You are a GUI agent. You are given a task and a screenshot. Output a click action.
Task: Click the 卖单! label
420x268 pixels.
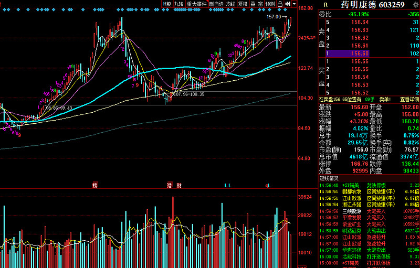click(x=385, y=100)
